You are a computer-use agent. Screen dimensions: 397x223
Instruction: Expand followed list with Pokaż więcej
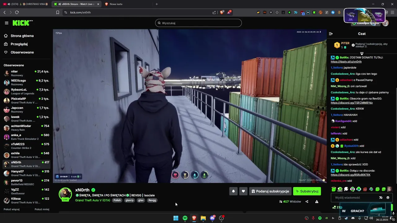pos(11,209)
